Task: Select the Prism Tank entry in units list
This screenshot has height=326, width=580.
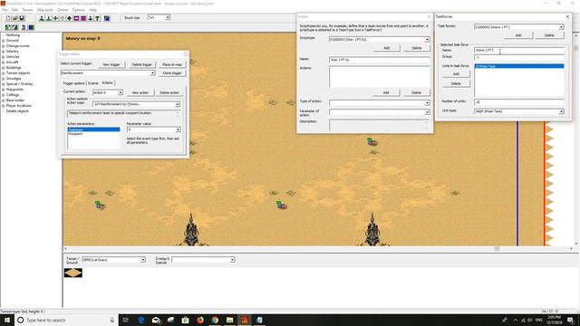Action: (x=519, y=66)
